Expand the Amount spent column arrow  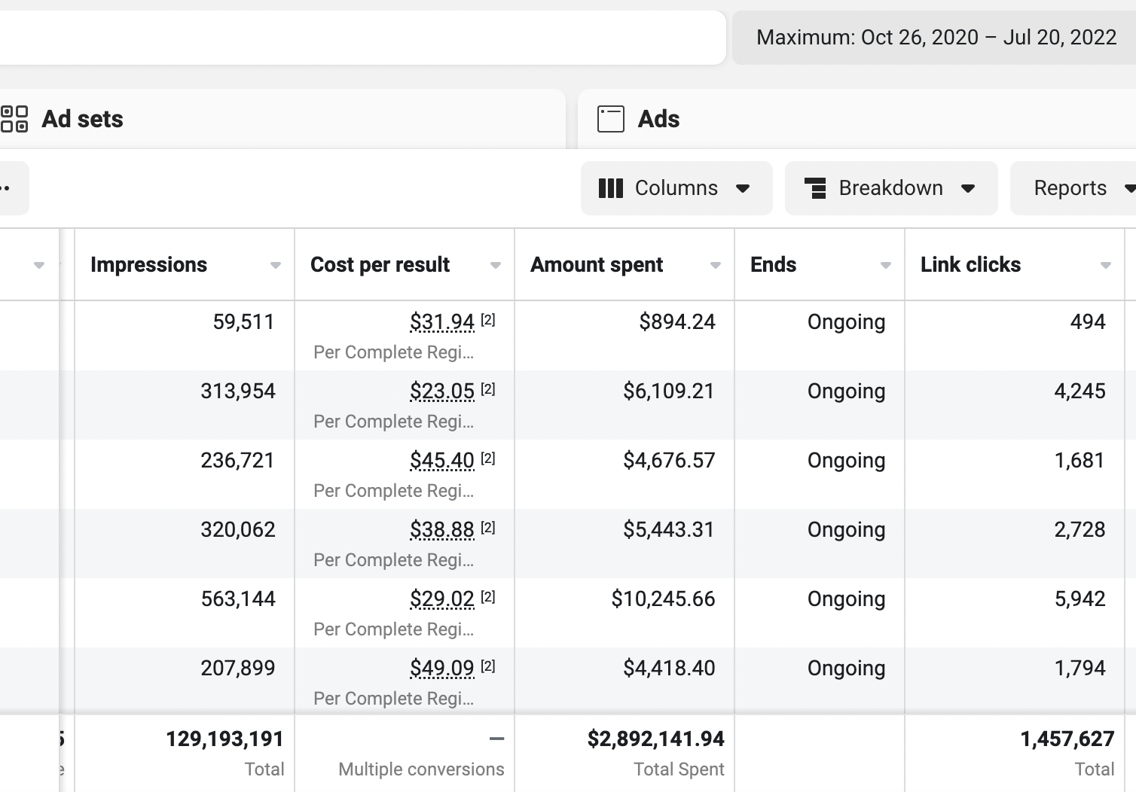(716, 265)
